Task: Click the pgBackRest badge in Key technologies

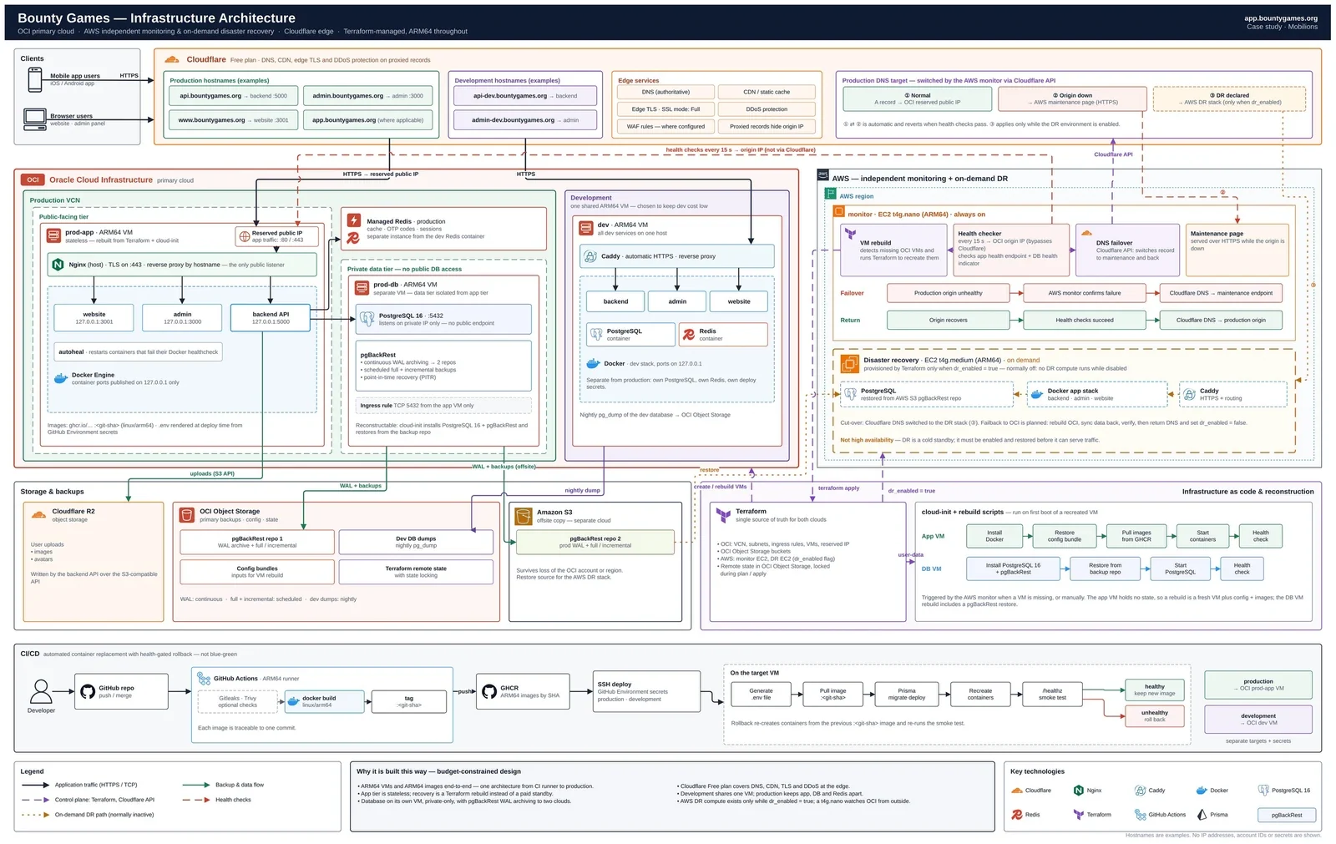Action: coord(1287,815)
